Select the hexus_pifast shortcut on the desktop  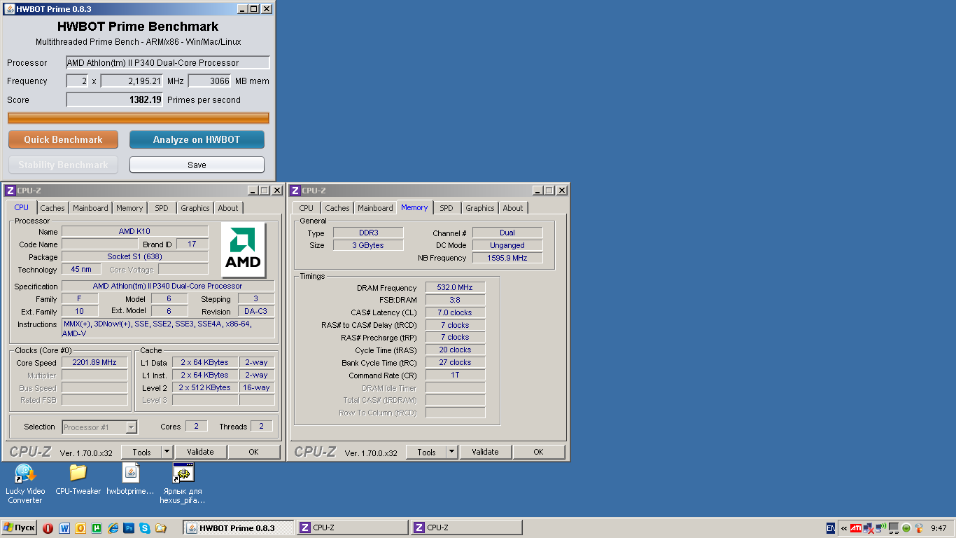pos(183,483)
